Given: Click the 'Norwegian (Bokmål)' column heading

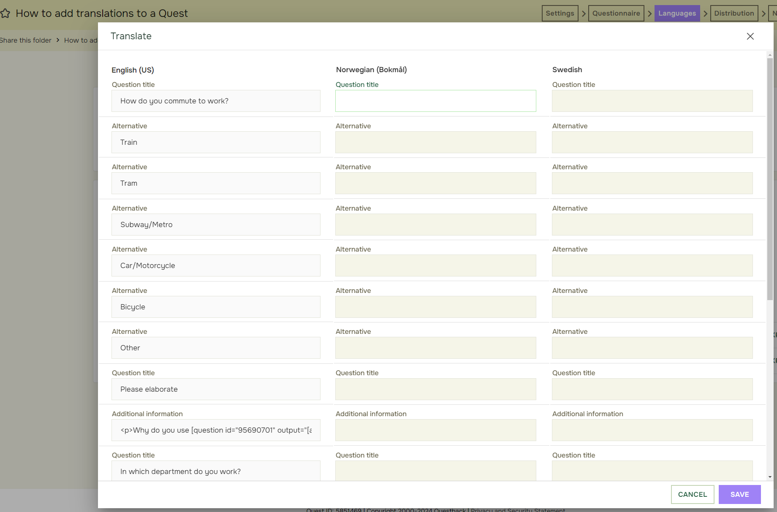Looking at the screenshot, I should click(372, 70).
